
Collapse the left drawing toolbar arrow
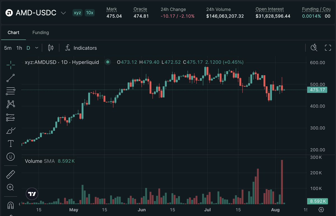point(20,204)
